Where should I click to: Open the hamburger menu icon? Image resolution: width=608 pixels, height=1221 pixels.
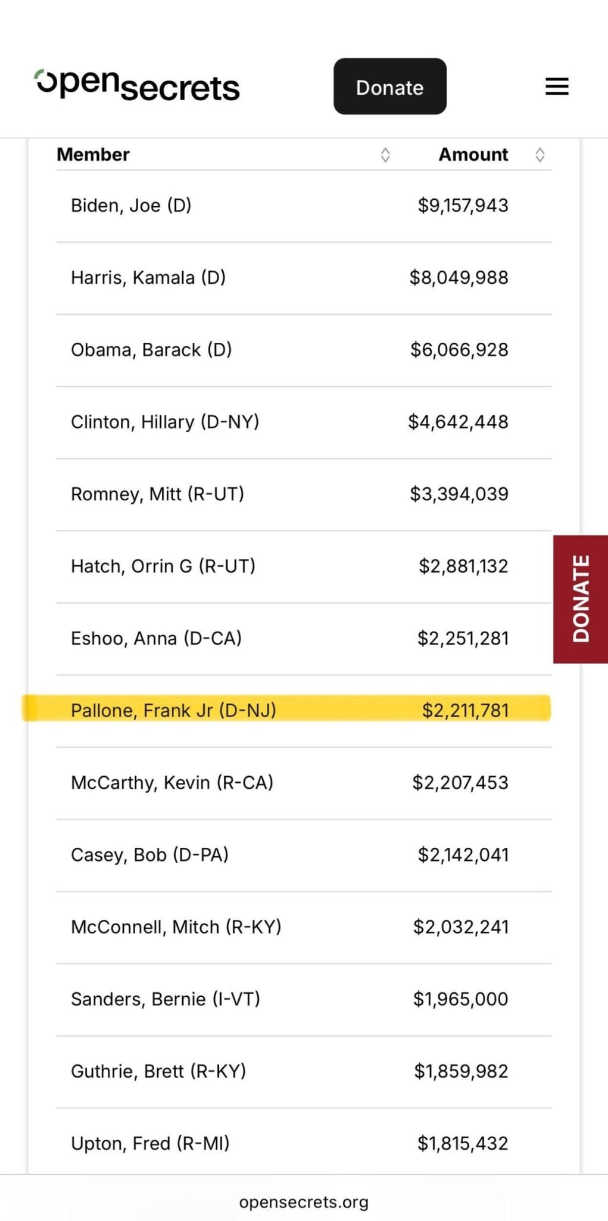click(x=557, y=86)
